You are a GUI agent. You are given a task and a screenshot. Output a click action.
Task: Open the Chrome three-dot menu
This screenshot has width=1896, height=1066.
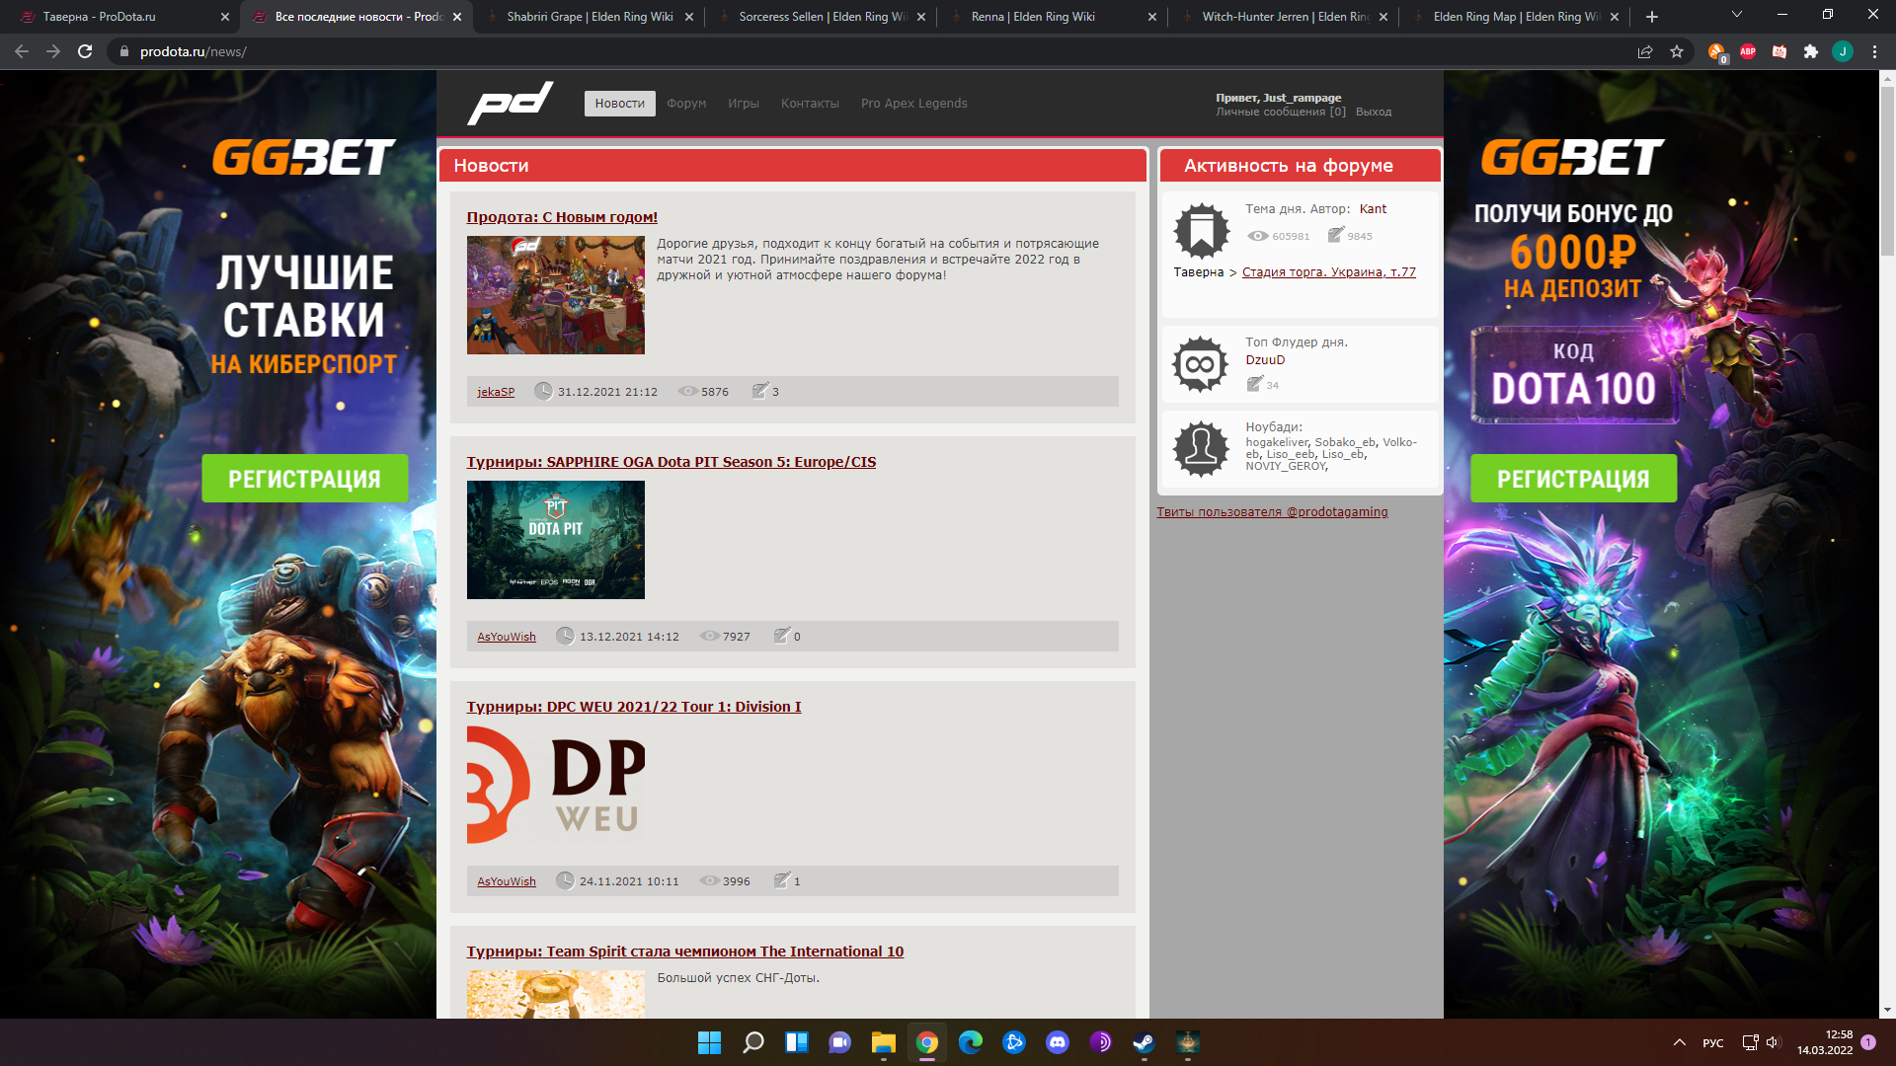click(x=1874, y=52)
